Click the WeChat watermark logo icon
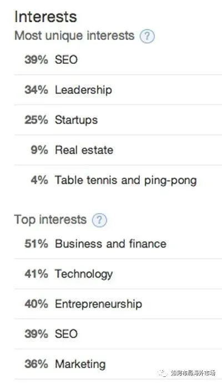The width and height of the screenshot is (222, 383). (x=163, y=373)
